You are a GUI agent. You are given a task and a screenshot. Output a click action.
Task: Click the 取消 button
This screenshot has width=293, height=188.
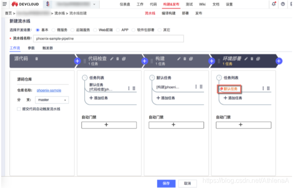point(187,183)
